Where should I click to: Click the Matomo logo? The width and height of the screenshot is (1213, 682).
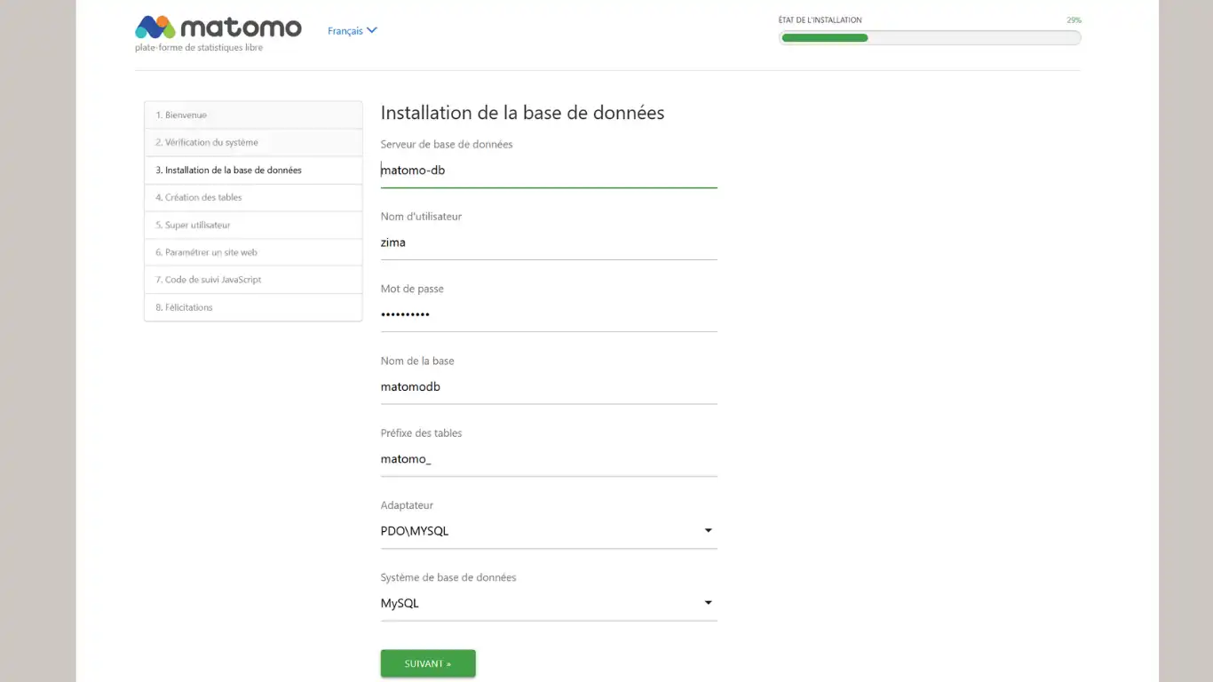click(x=218, y=28)
